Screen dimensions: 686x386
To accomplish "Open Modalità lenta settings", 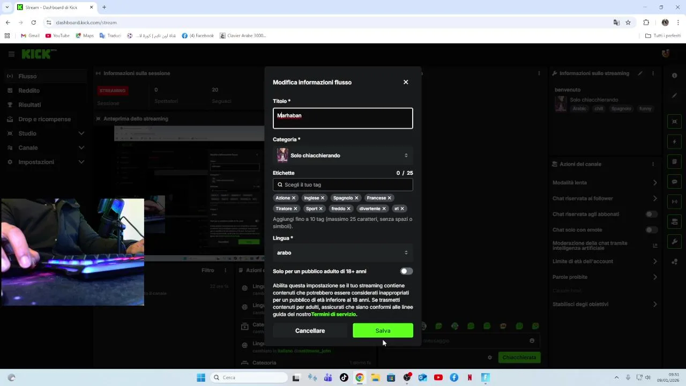I will coord(605,183).
